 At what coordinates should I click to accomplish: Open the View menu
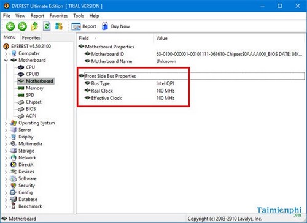click(x=20, y=16)
